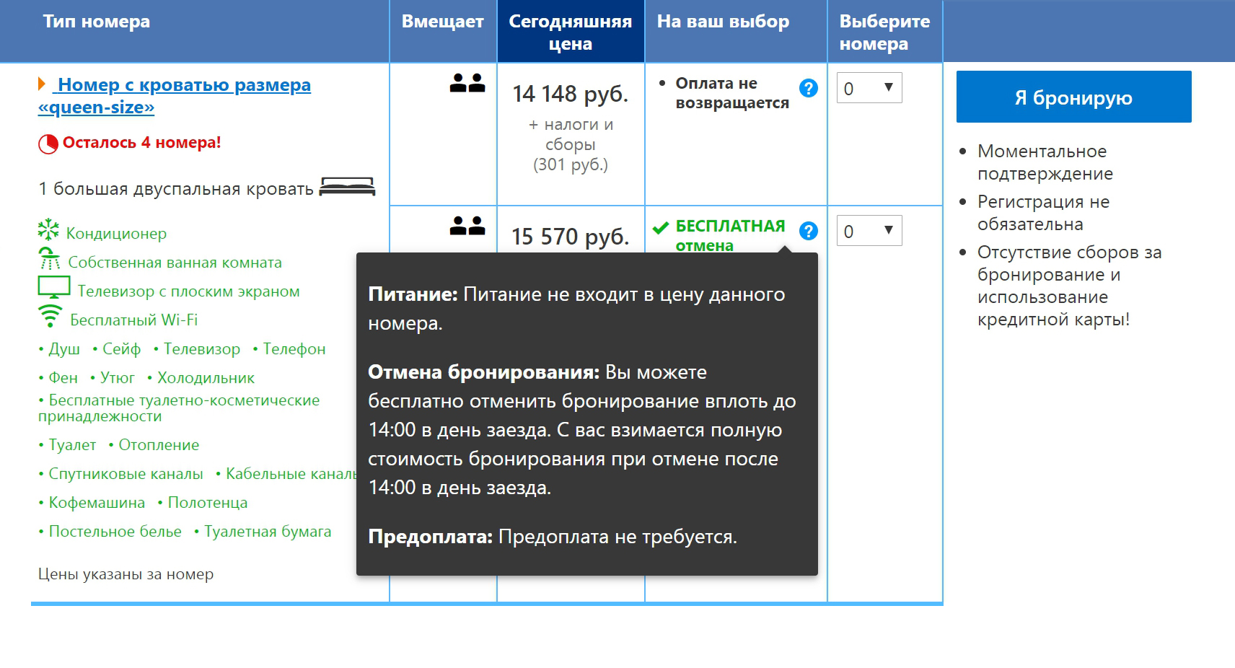This screenshot has height=668, width=1235.
Task: Click the 'Кофемашина' amenity
Action: click(x=97, y=503)
